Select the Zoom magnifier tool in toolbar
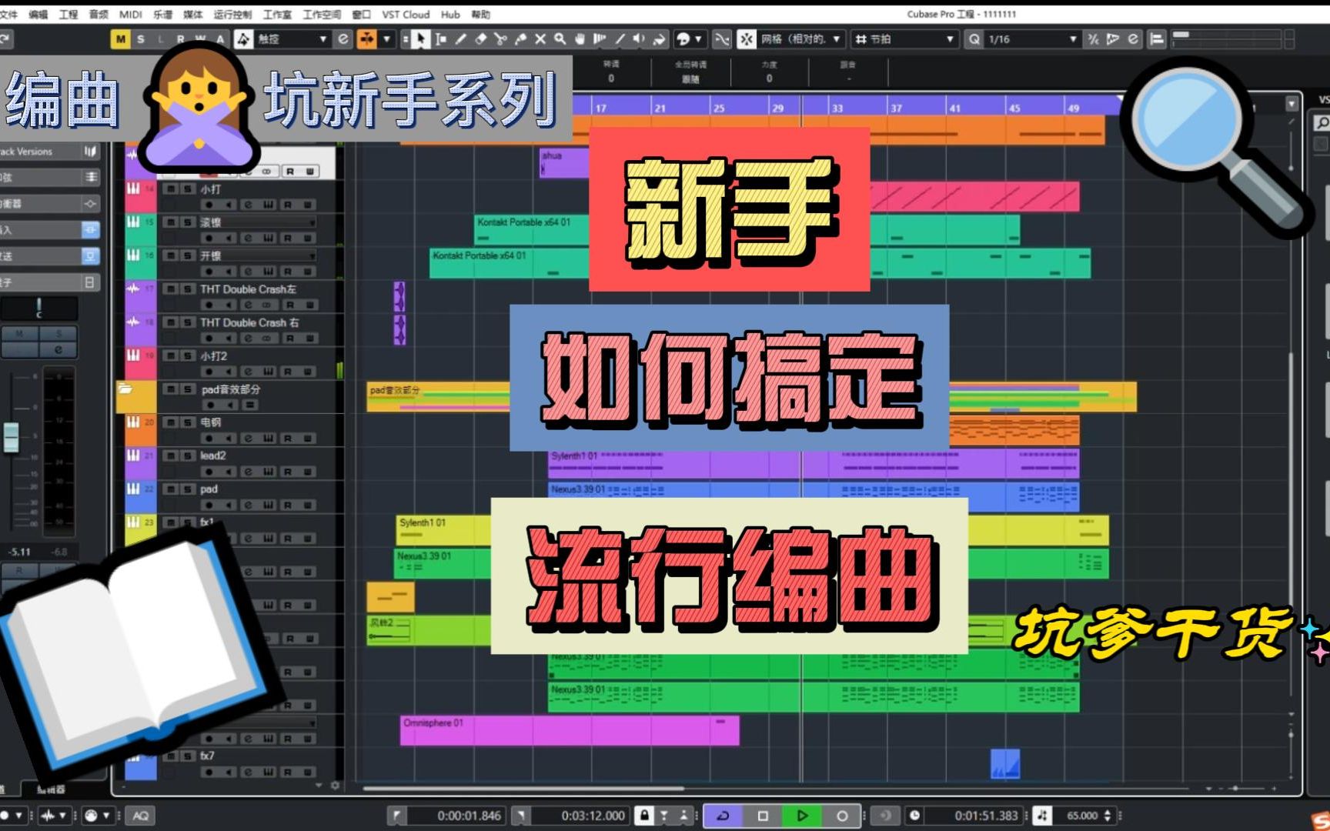Screen dimensions: 1330x831 [560, 39]
